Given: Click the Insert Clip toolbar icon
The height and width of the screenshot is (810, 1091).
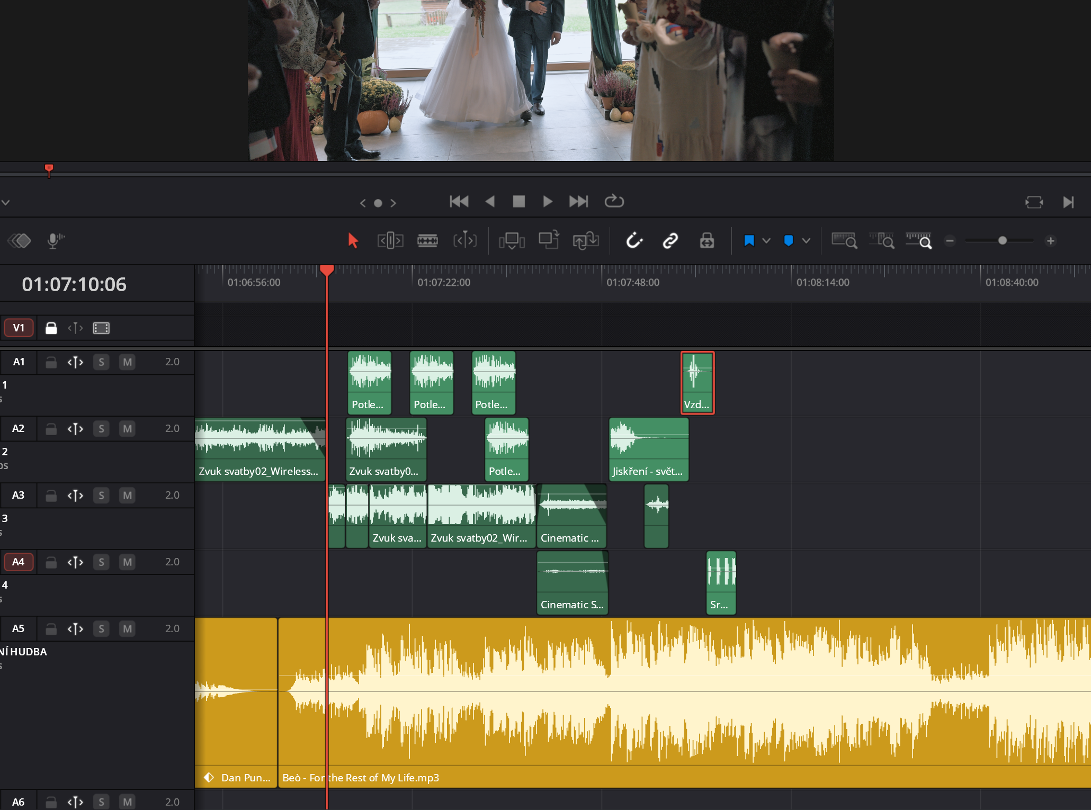Looking at the screenshot, I should coord(512,241).
